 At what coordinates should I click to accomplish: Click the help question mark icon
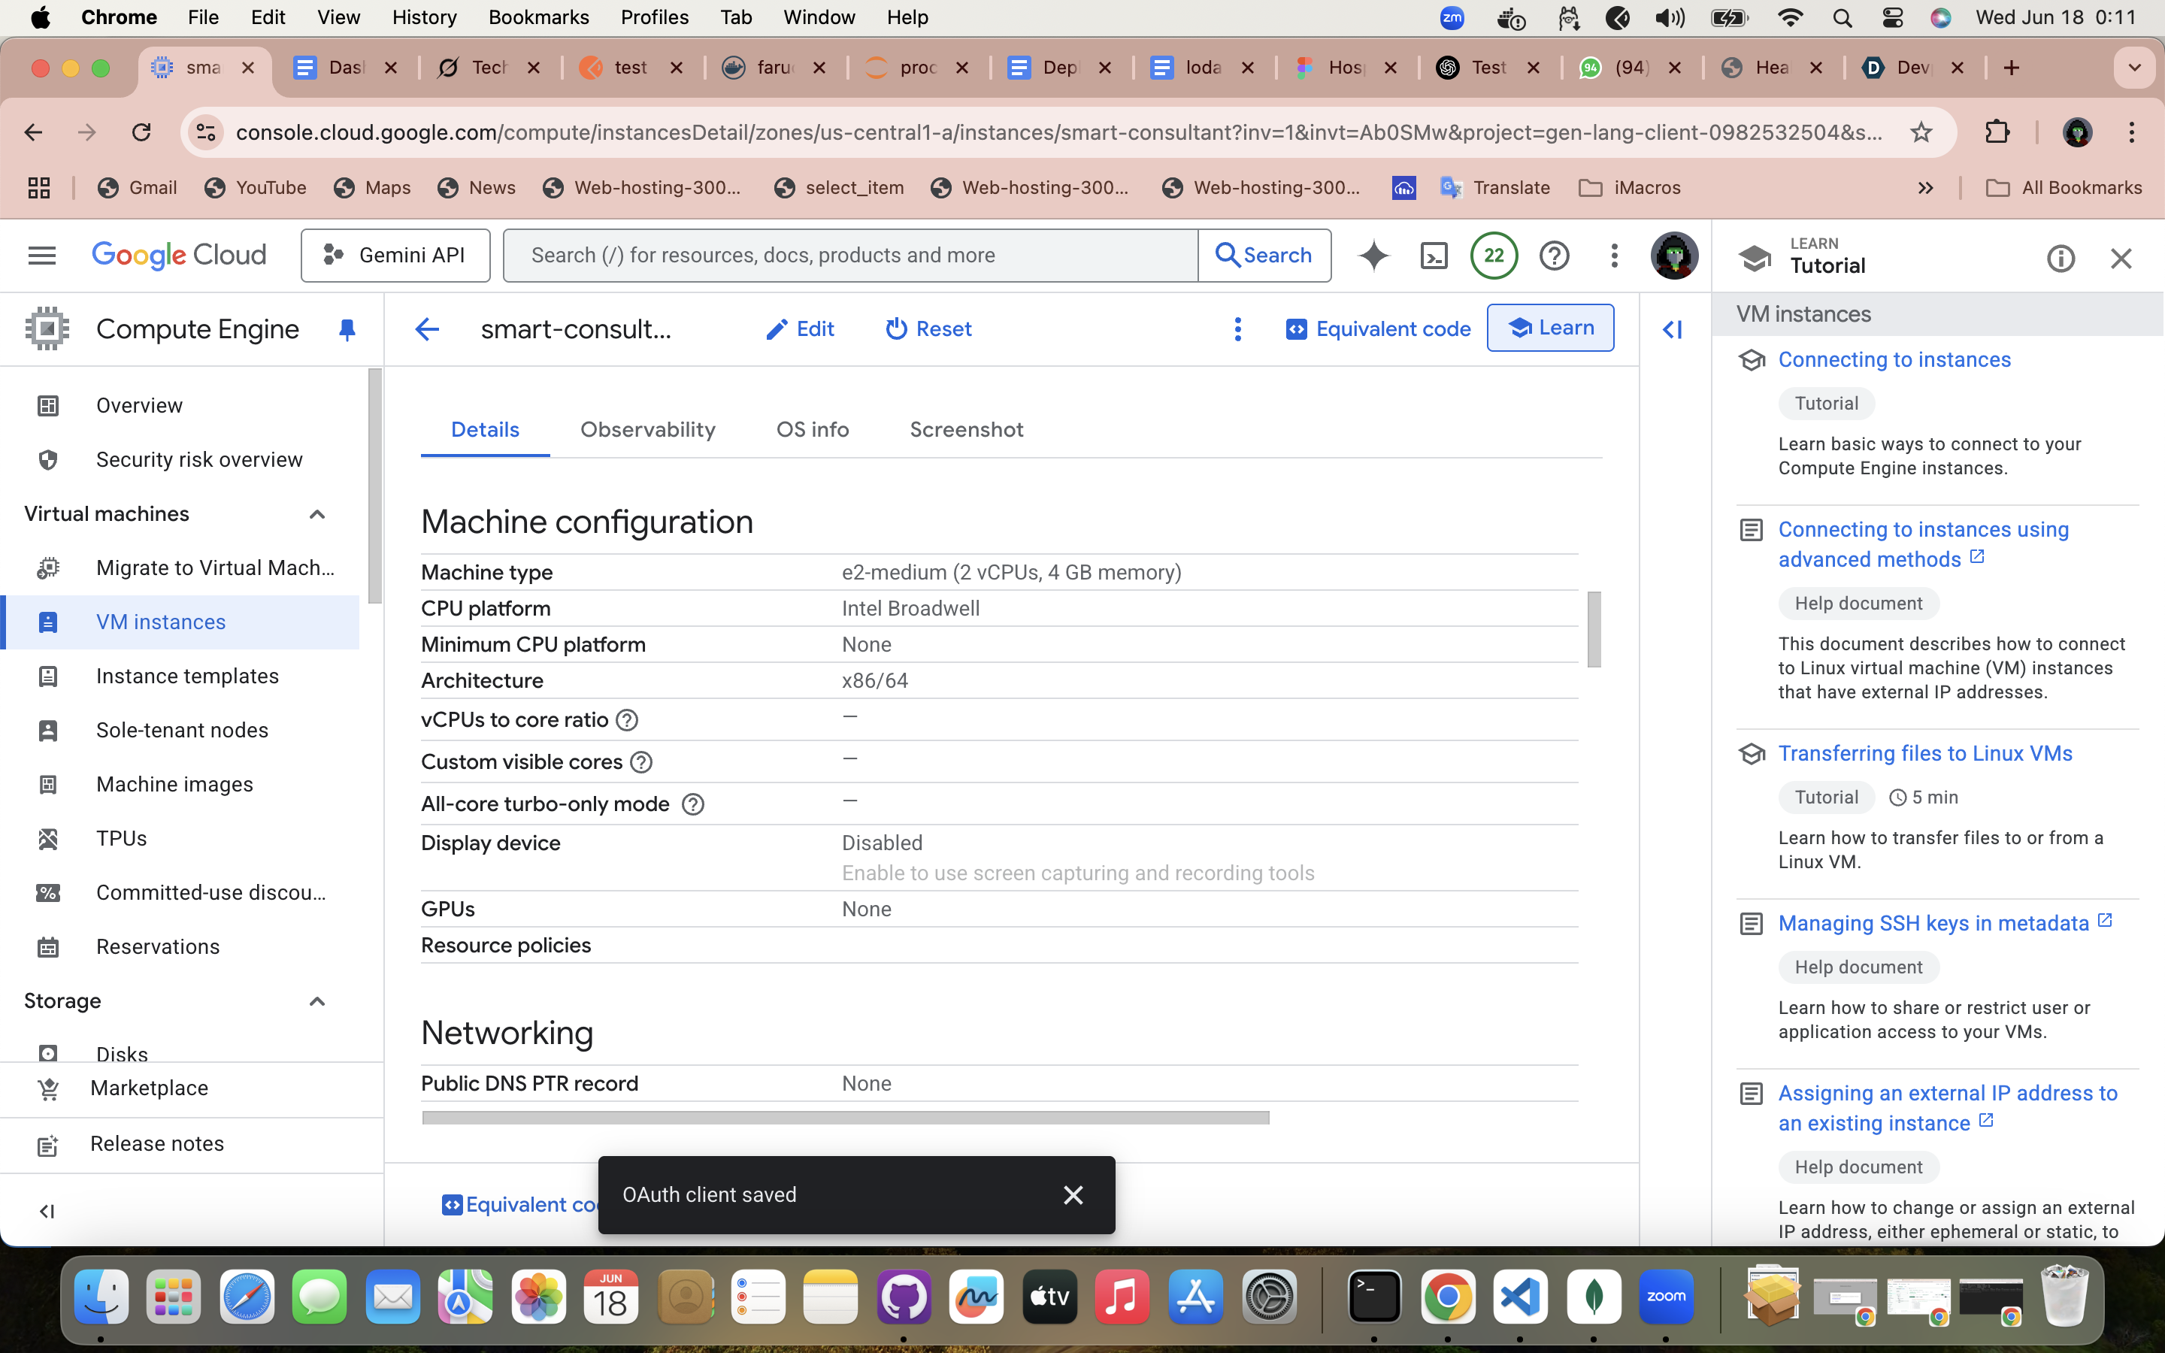click(x=1554, y=256)
